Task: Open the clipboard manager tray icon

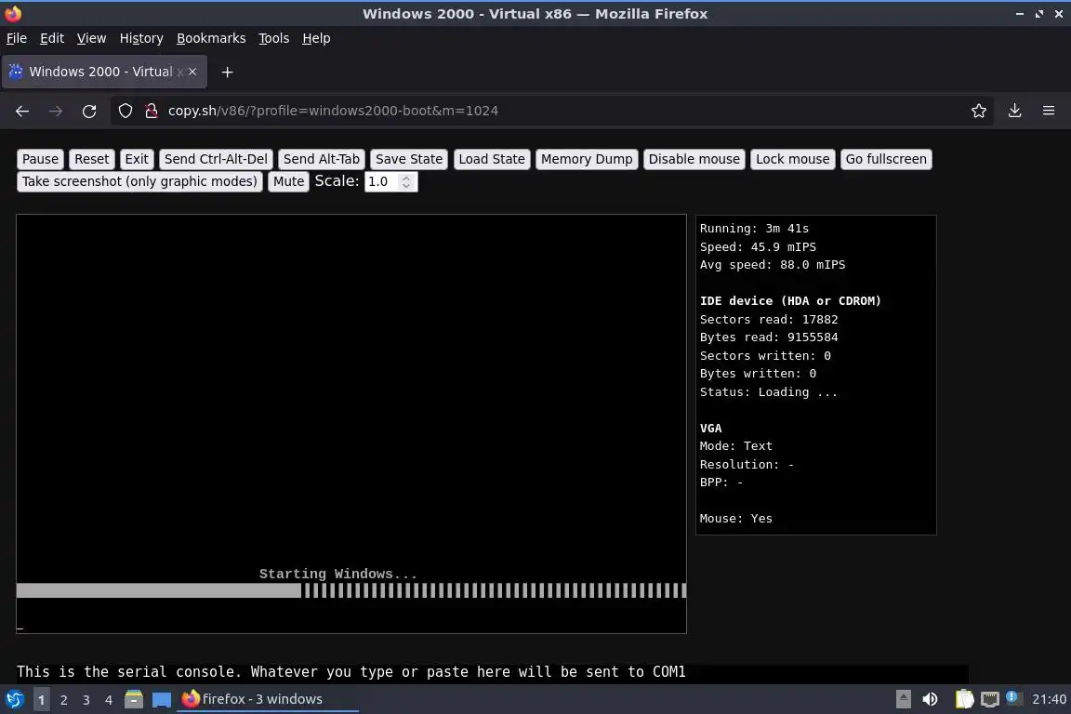Action: click(x=964, y=699)
